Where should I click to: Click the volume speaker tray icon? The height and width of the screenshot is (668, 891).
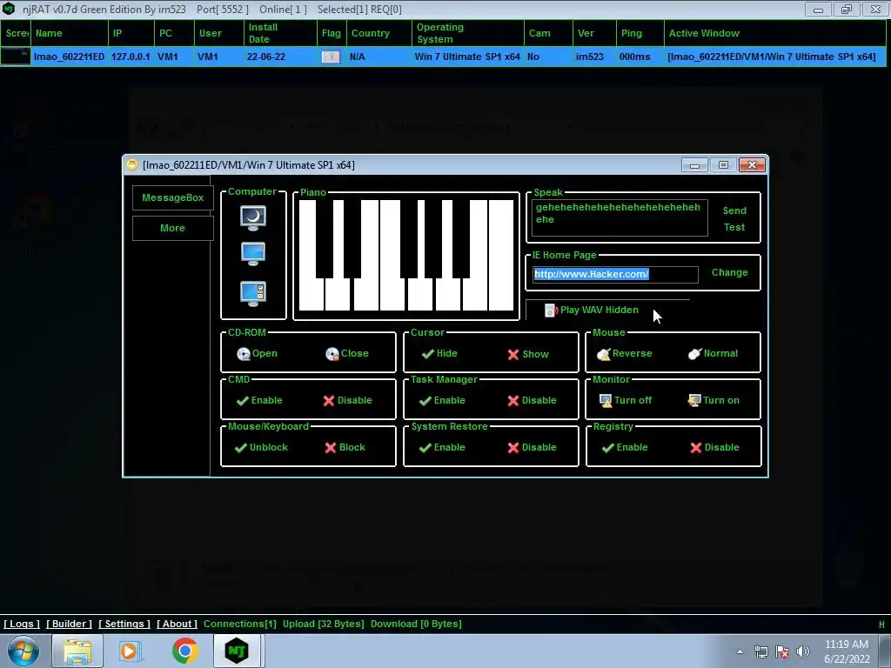[x=802, y=651]
